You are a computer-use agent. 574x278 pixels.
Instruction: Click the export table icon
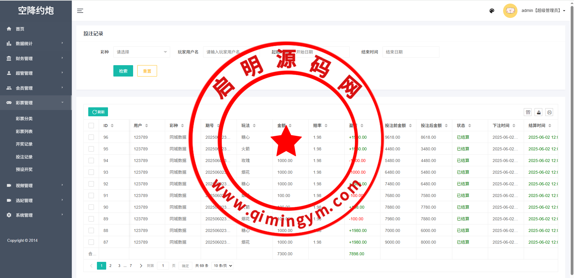pyautogui.click(x=539, y=112)
